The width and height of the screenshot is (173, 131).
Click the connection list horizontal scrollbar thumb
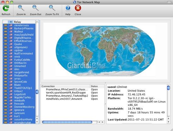[x=67, y=122]
